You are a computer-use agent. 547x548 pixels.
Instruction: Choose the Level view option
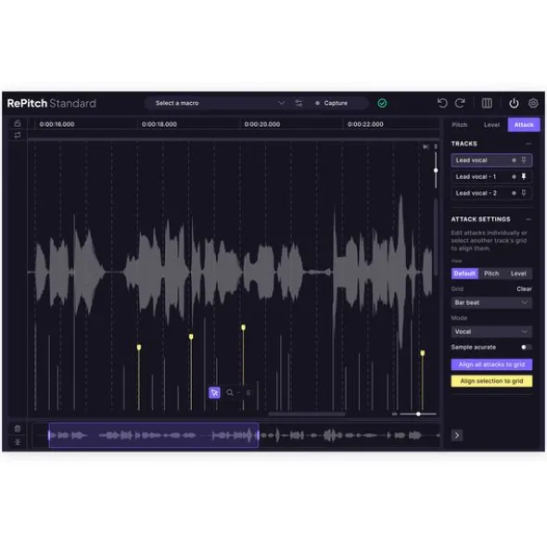pos(518,274)
